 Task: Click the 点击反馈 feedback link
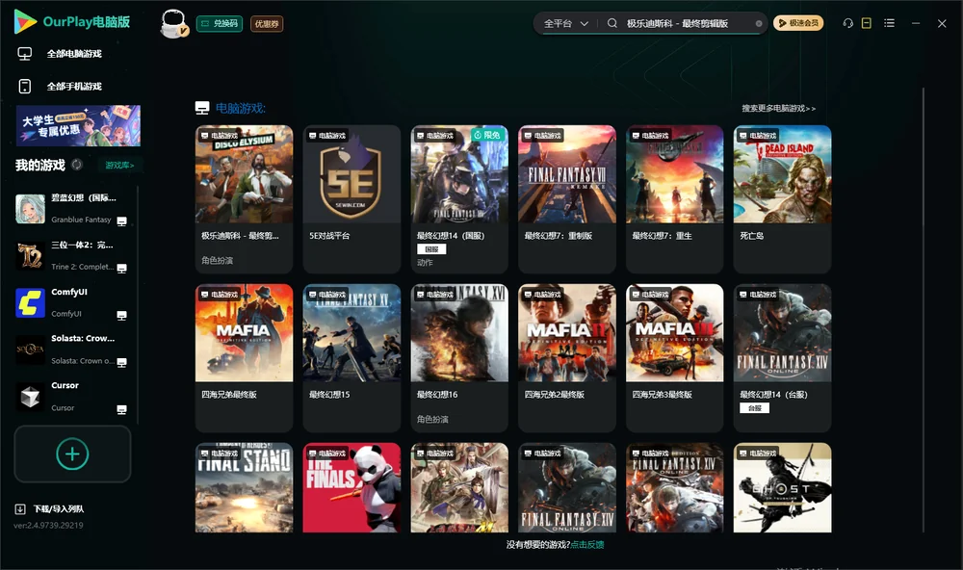[x=587, y=544]
